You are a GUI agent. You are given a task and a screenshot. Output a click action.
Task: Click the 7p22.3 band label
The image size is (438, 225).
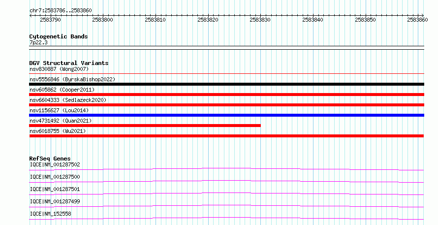pos(38,42)
